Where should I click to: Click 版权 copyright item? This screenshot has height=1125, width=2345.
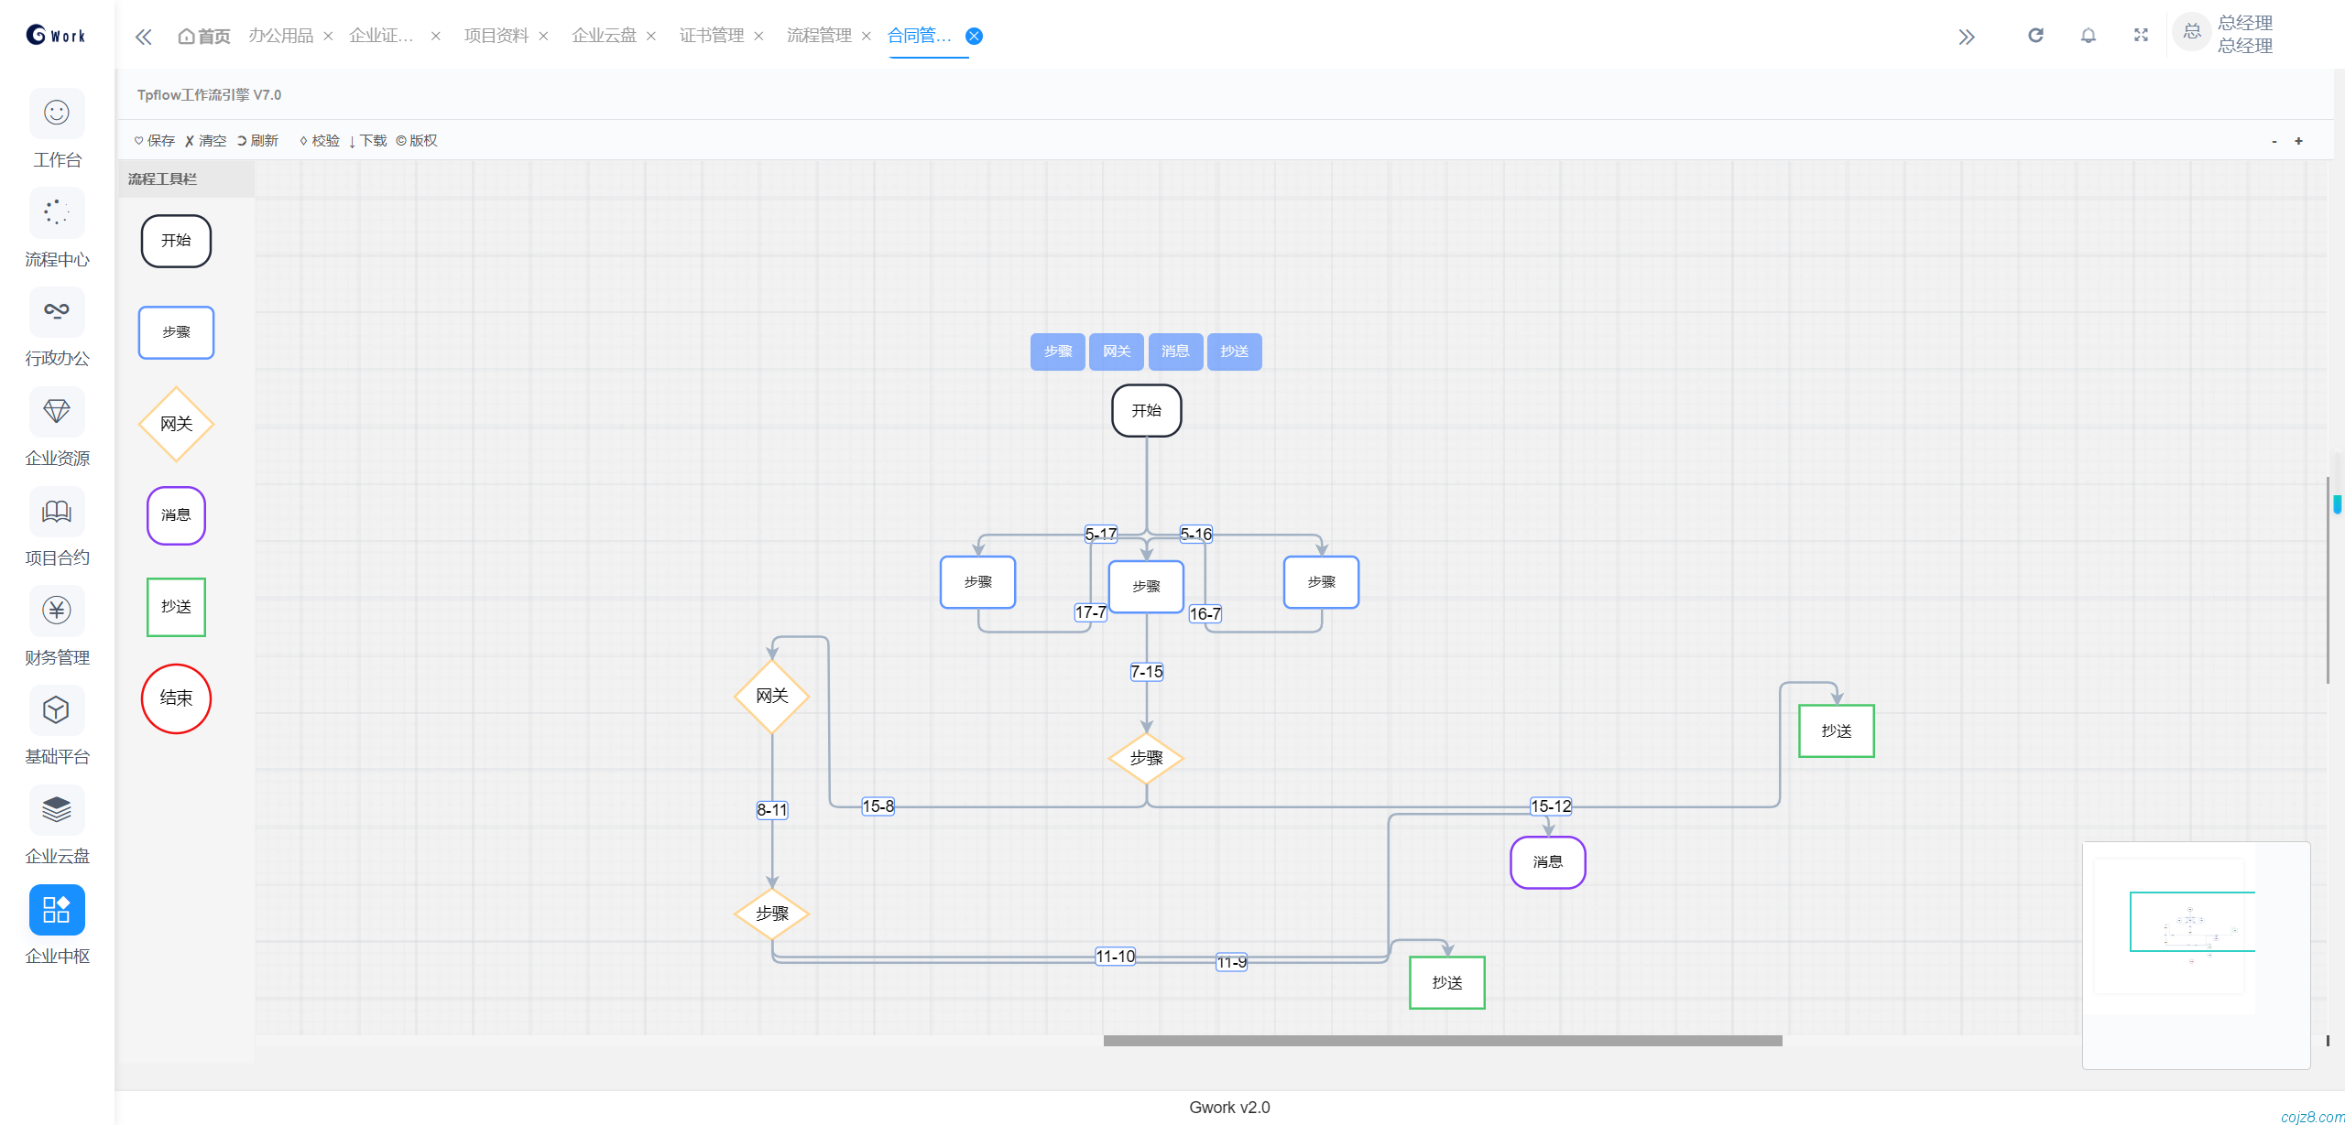[x=417, y=141]
